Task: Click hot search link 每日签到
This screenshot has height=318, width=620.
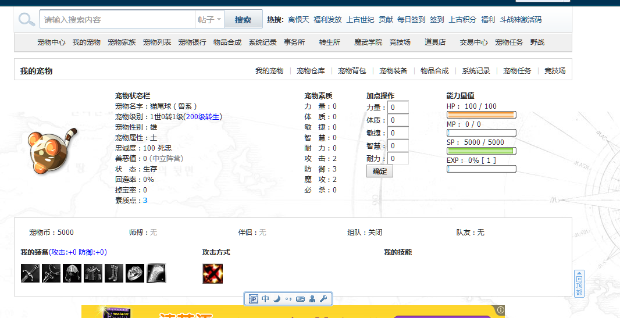Action: click(x=411, y=19)
